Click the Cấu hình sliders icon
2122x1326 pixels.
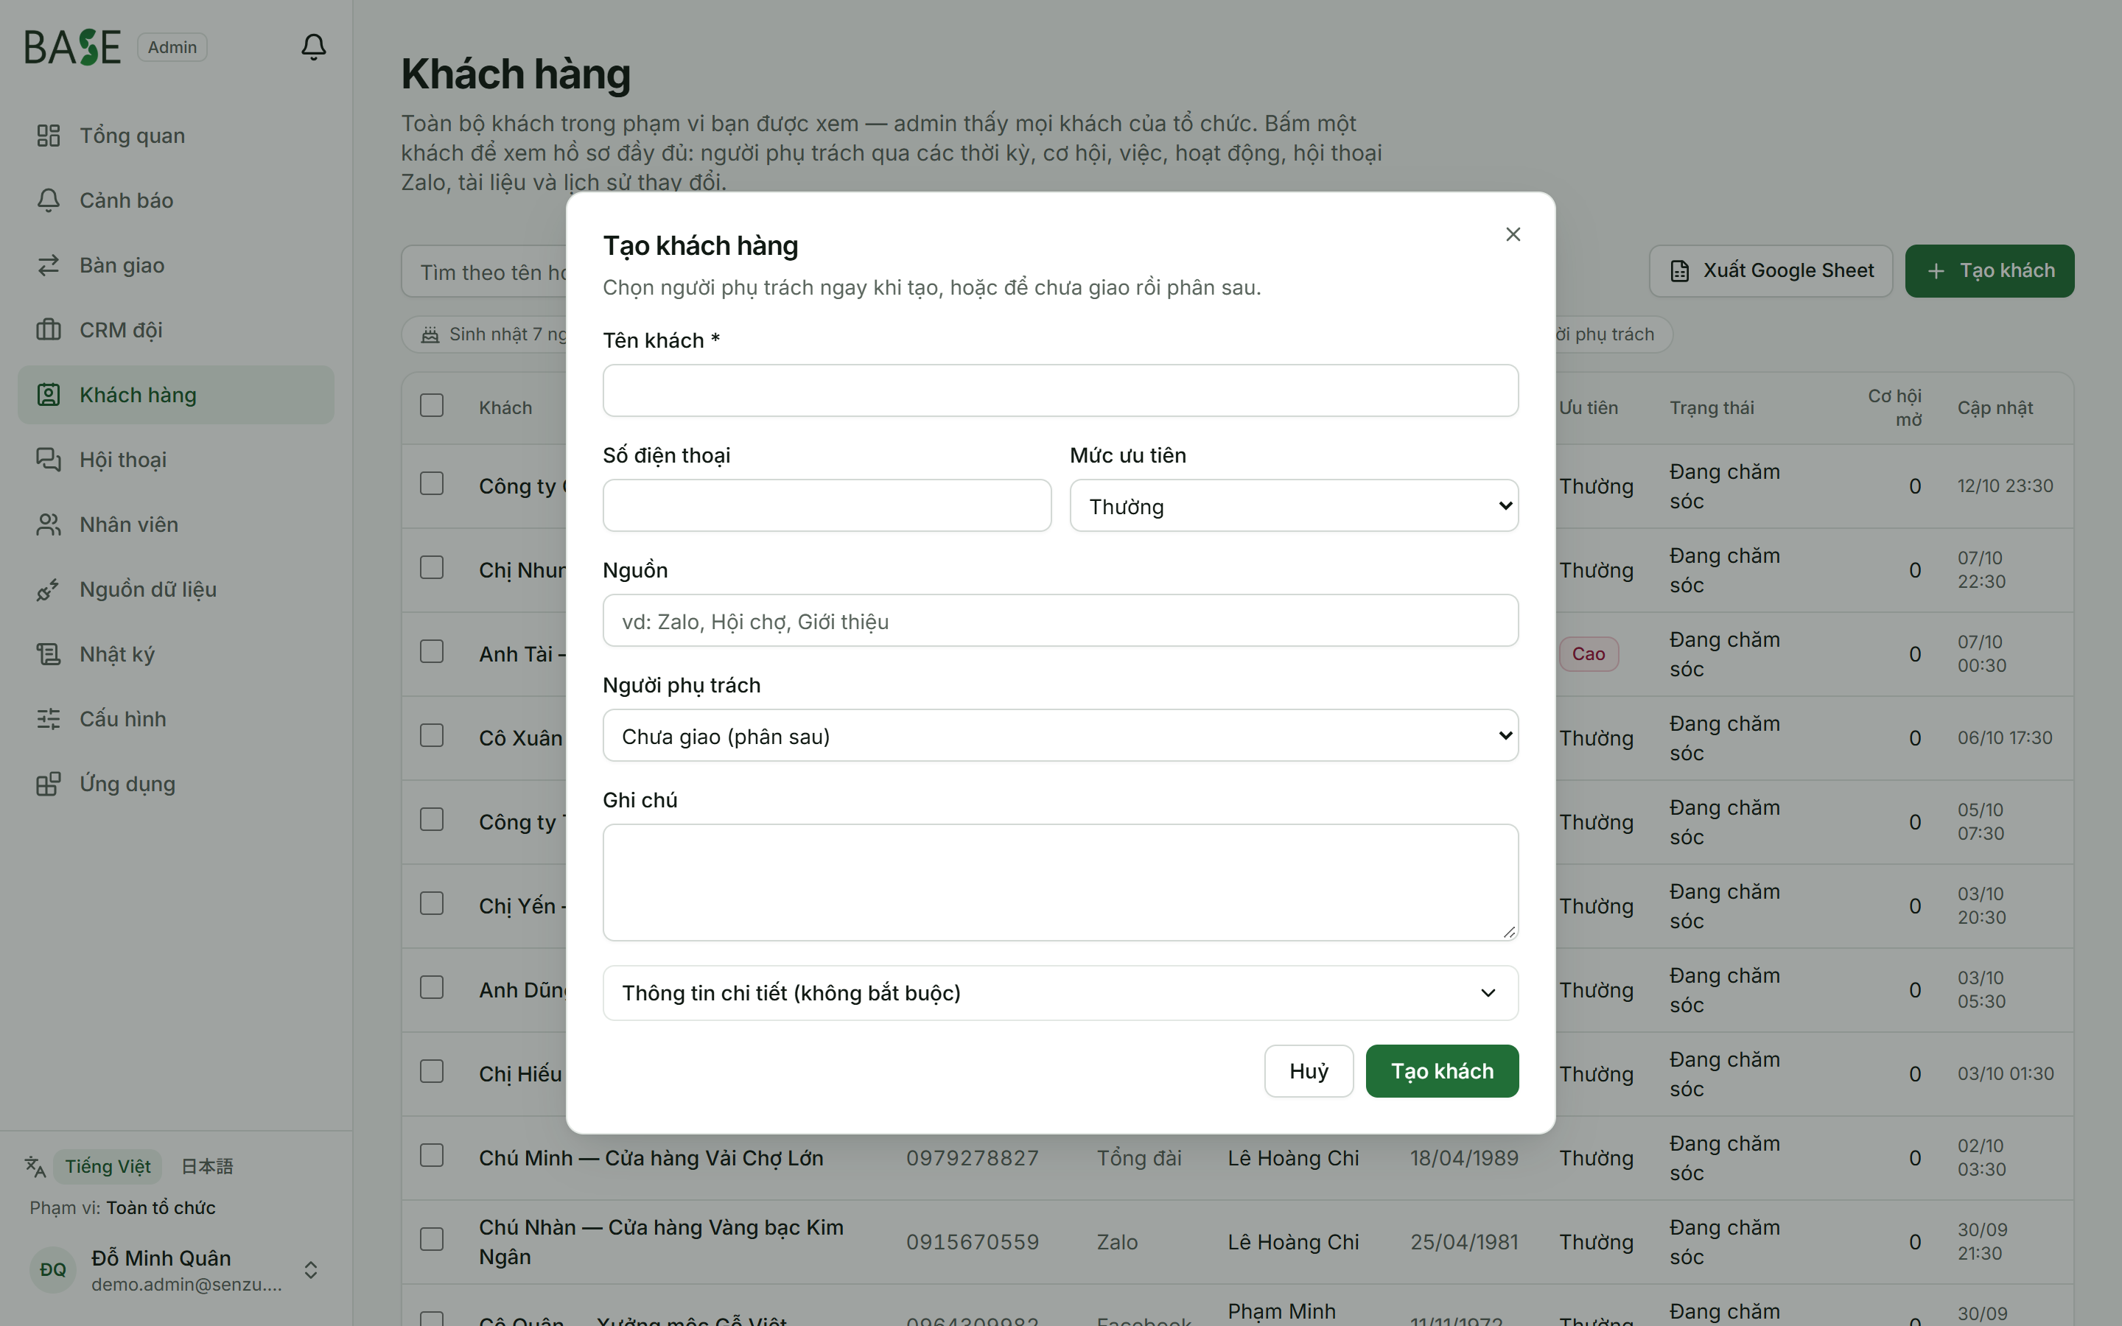pos(48,719)
